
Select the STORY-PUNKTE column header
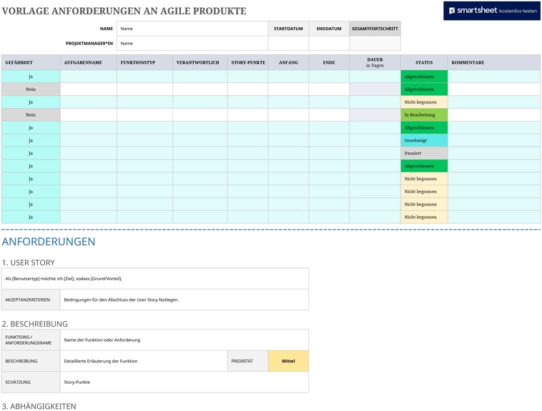click(248, 63)
